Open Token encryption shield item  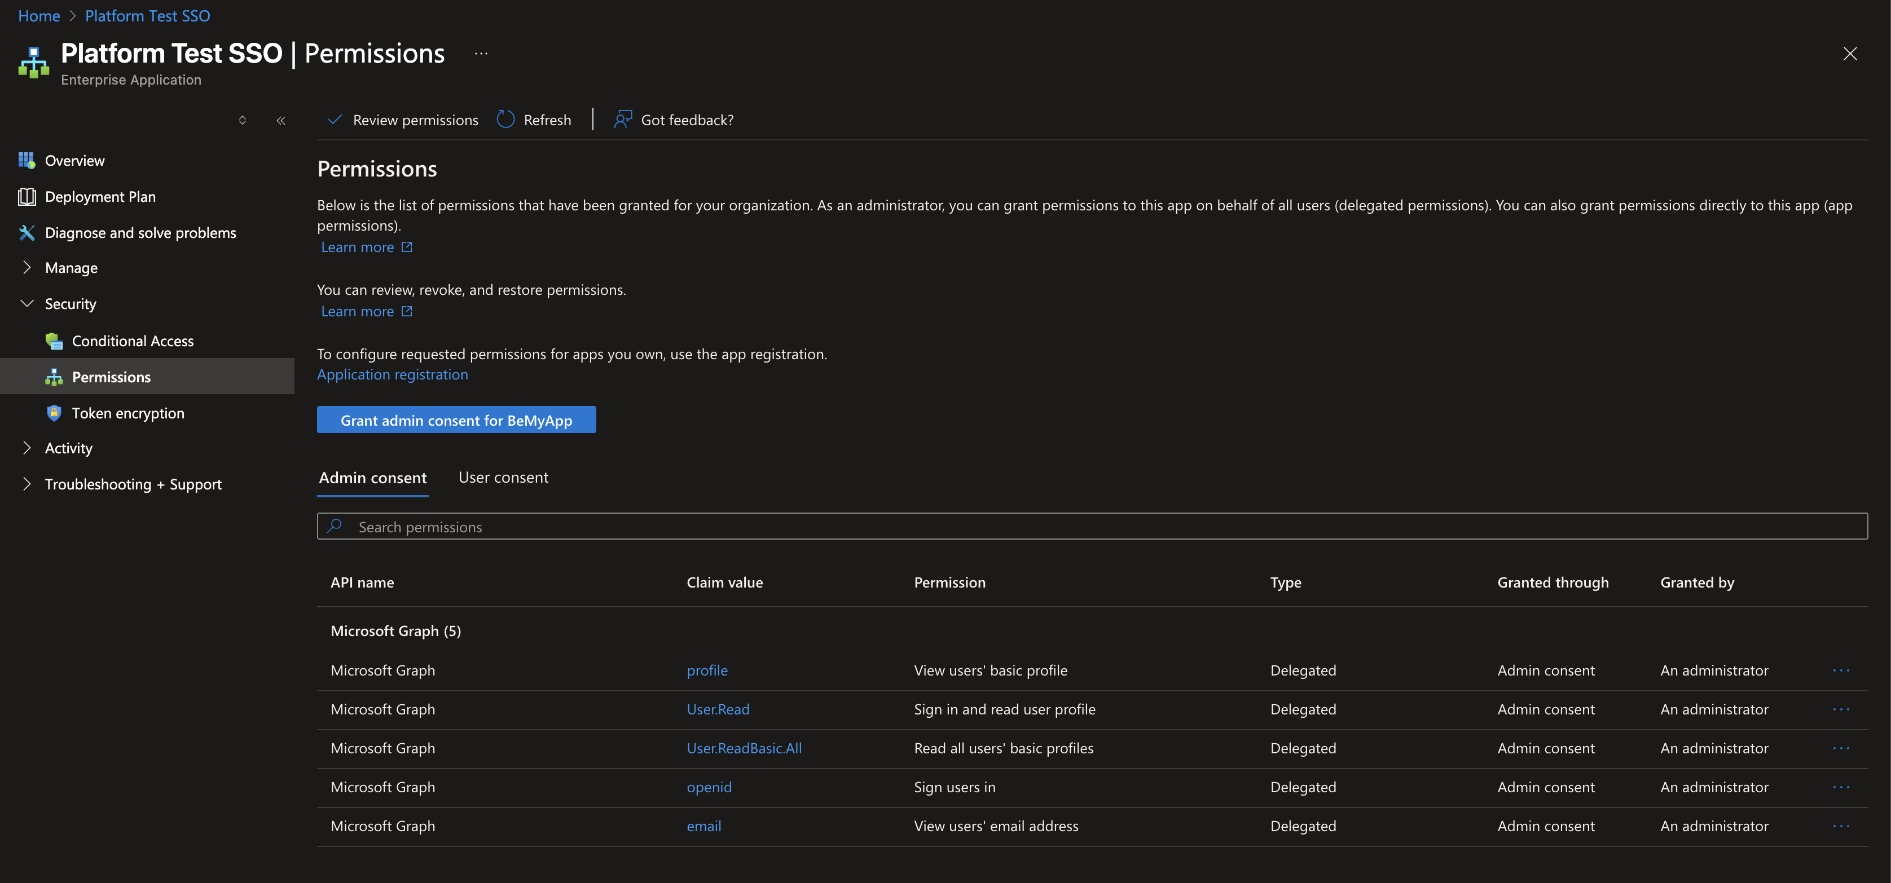pyautogui.click(x=127, y=413)
